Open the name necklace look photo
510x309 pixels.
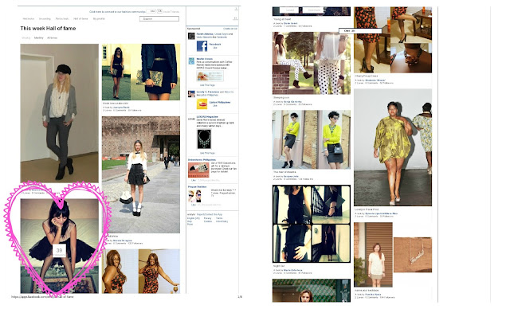(x=393, y=255)
